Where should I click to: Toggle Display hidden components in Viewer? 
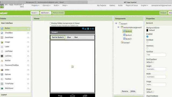click(51, 23)
